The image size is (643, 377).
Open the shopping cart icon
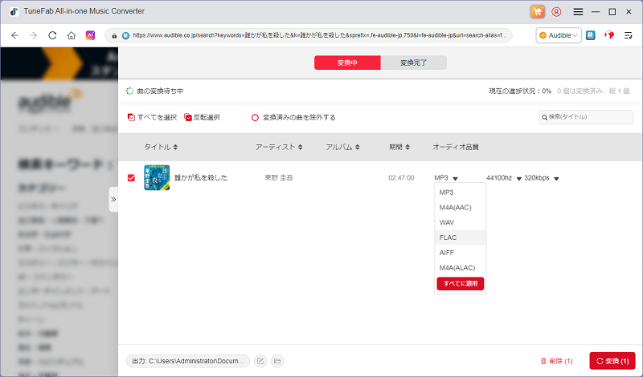pos(538,12)
